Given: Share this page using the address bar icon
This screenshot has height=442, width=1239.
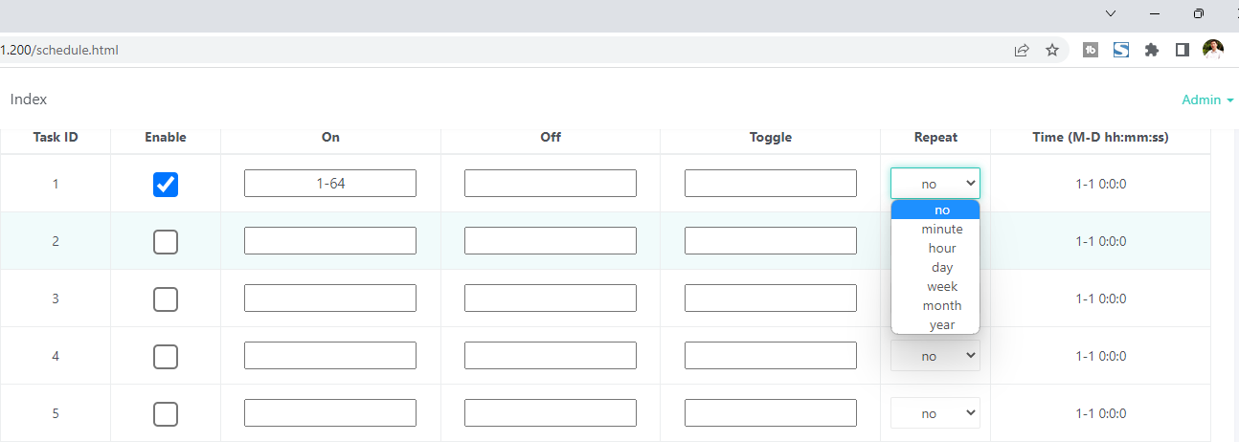Looking at the screenshot, I should [x=1022, y=50].
